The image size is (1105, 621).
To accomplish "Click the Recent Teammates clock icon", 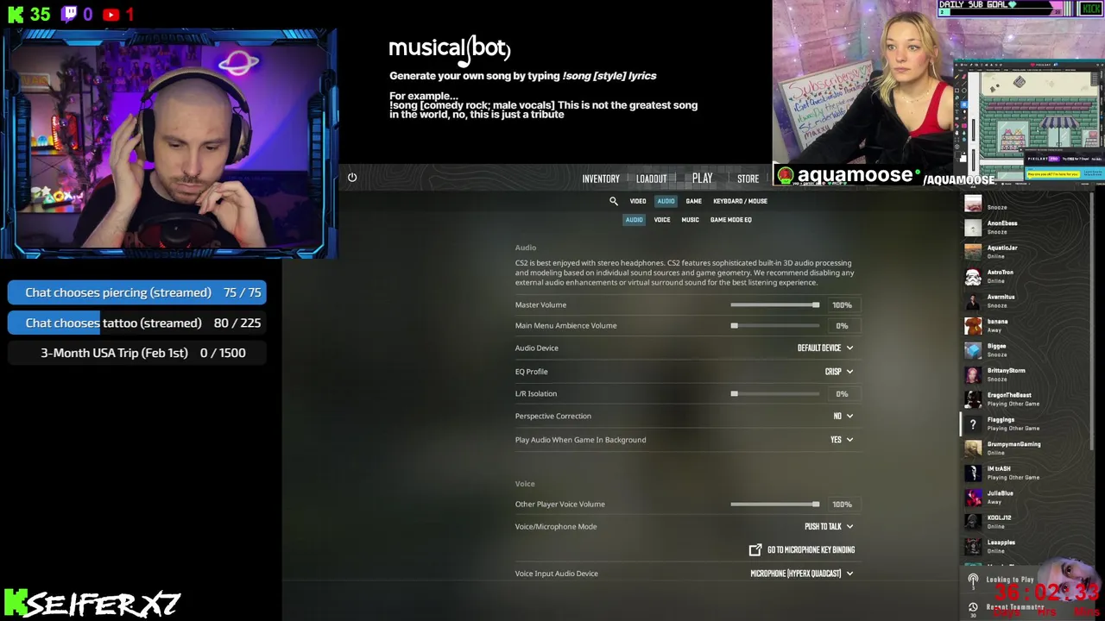I will pyautogui.click(x=973, y=607).
